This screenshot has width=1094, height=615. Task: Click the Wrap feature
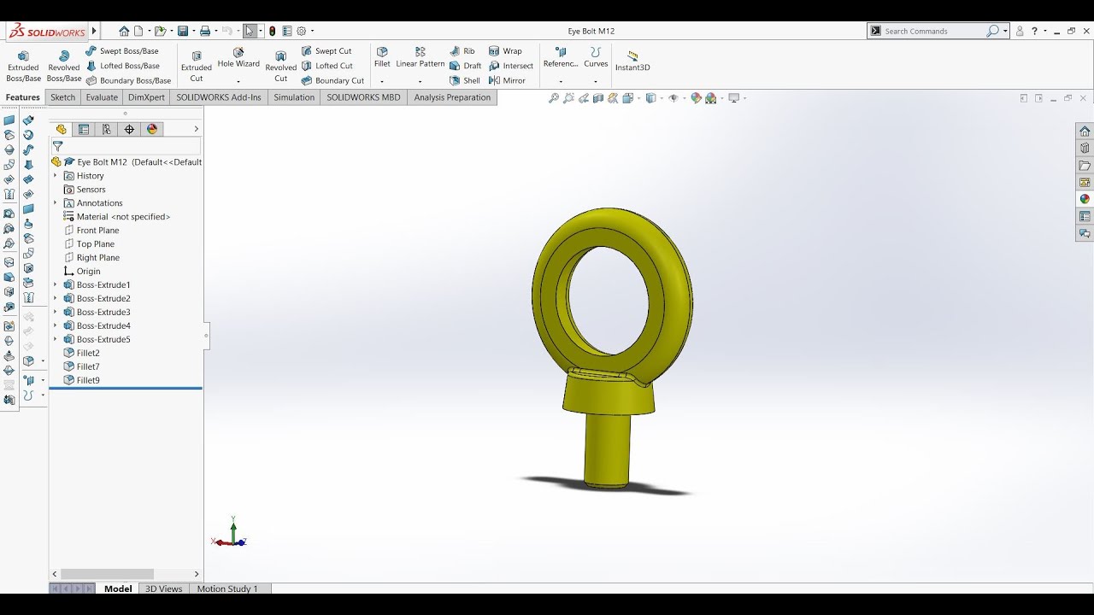click(505, 51)
